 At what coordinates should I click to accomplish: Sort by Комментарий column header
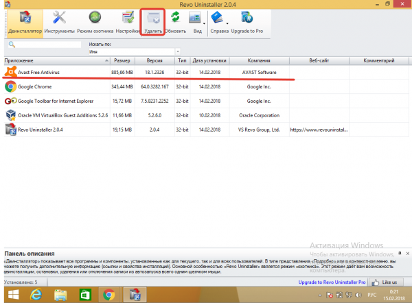(x=379, y=60)
